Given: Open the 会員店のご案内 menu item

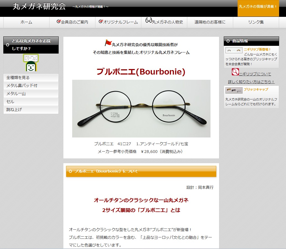Looking at the screenshot, I should (72, 22).
